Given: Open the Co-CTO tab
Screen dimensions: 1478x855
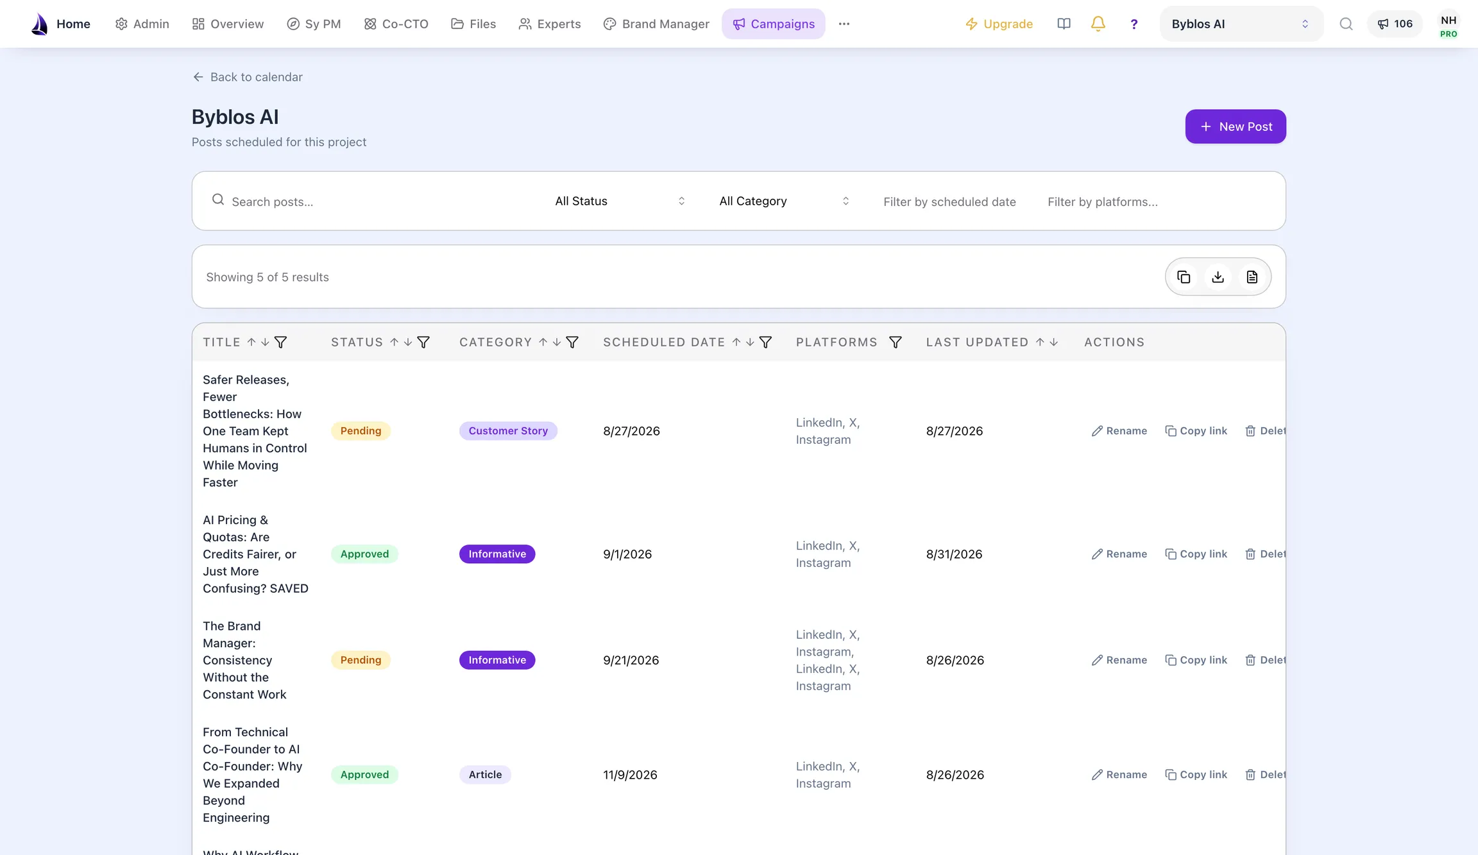Looking at the screenshot, I should point(396,24).
